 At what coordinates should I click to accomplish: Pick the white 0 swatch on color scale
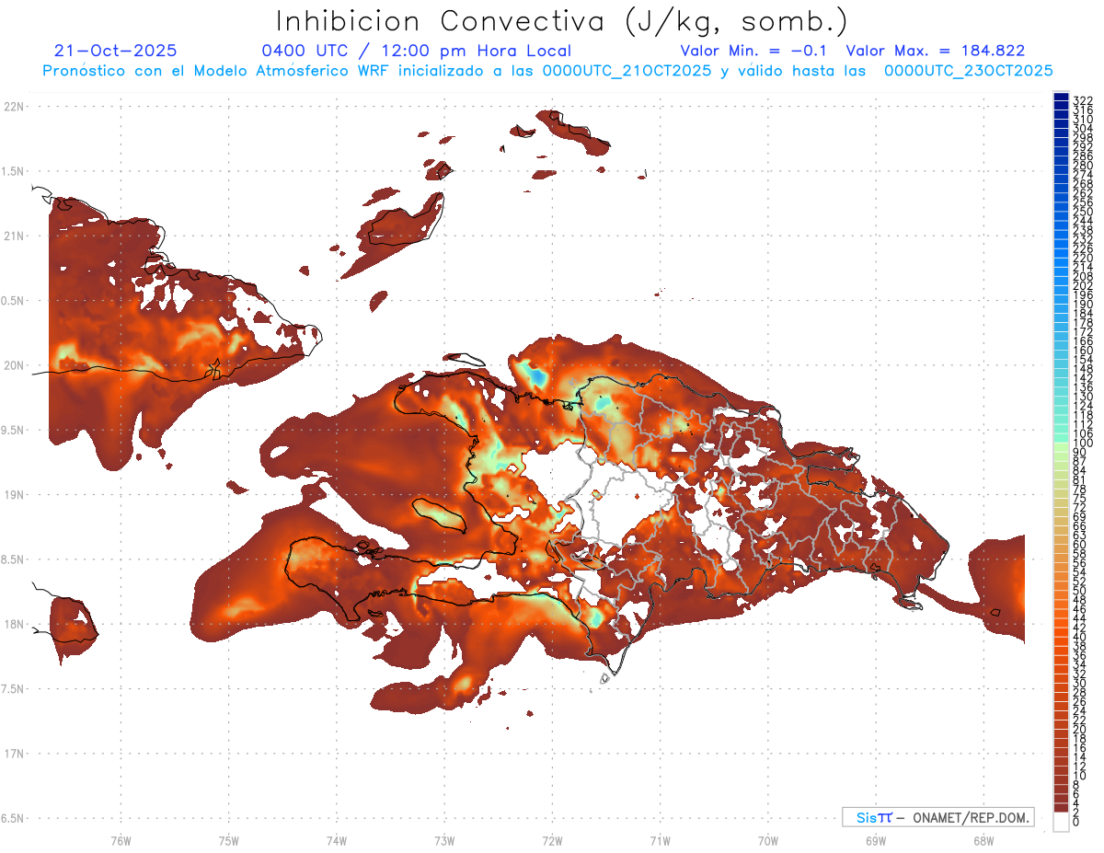coord(1061,824)
